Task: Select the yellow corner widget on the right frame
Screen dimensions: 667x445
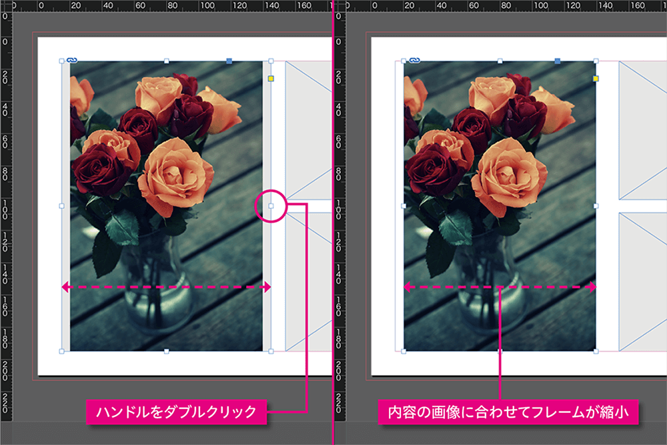Action: (x=595, y=78)
